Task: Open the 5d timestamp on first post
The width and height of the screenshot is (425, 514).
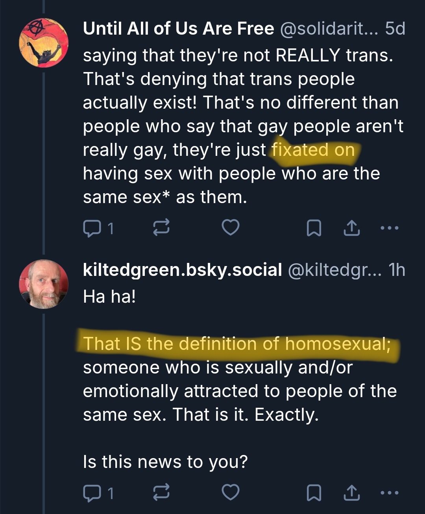Action: click(395, 29)
